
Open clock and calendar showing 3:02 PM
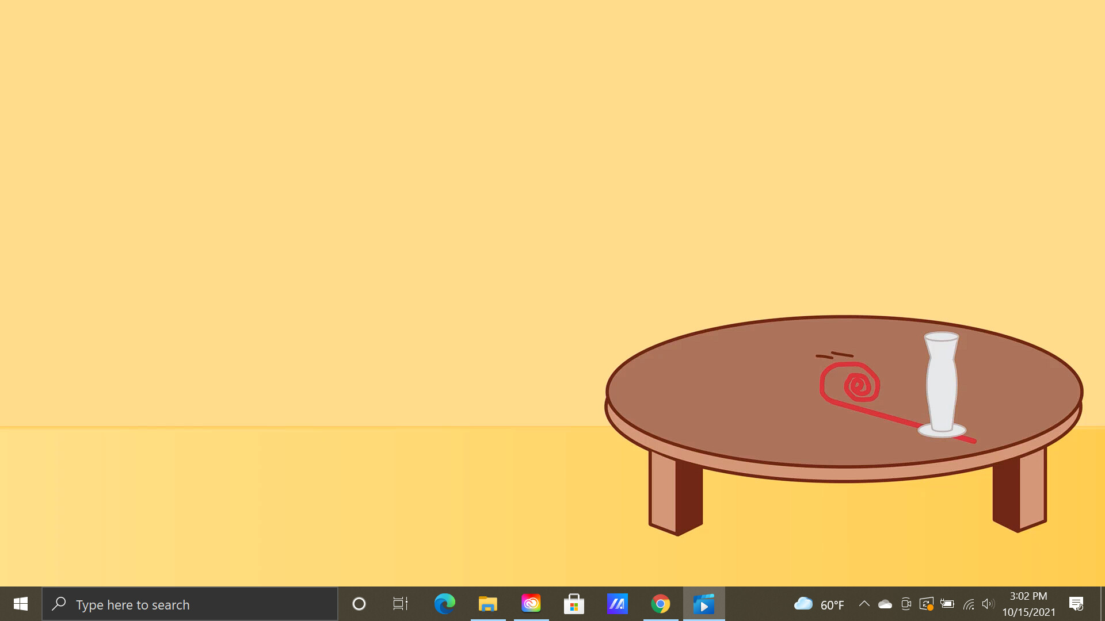(1028, 604)
